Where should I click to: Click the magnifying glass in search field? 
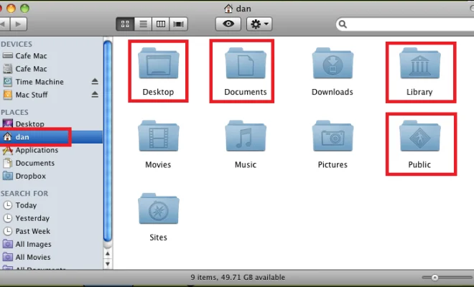tap(343, 24)
